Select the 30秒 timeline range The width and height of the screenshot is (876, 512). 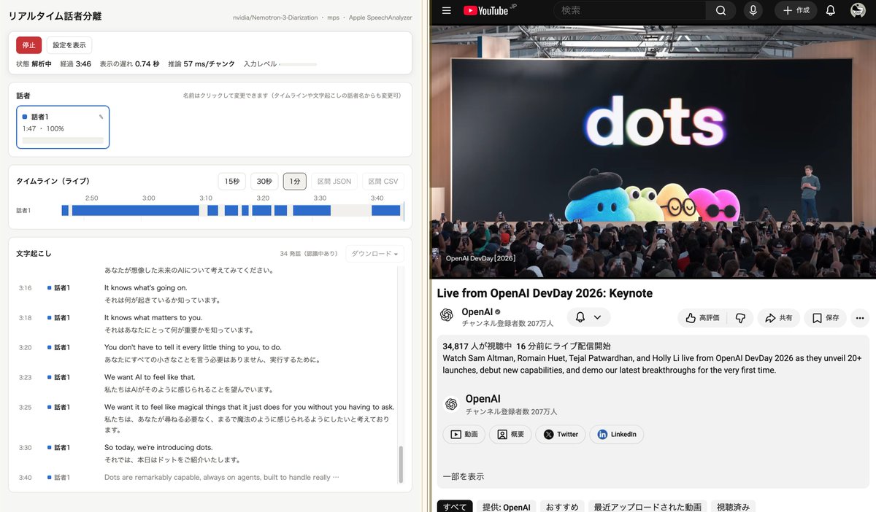coord(264,182)
